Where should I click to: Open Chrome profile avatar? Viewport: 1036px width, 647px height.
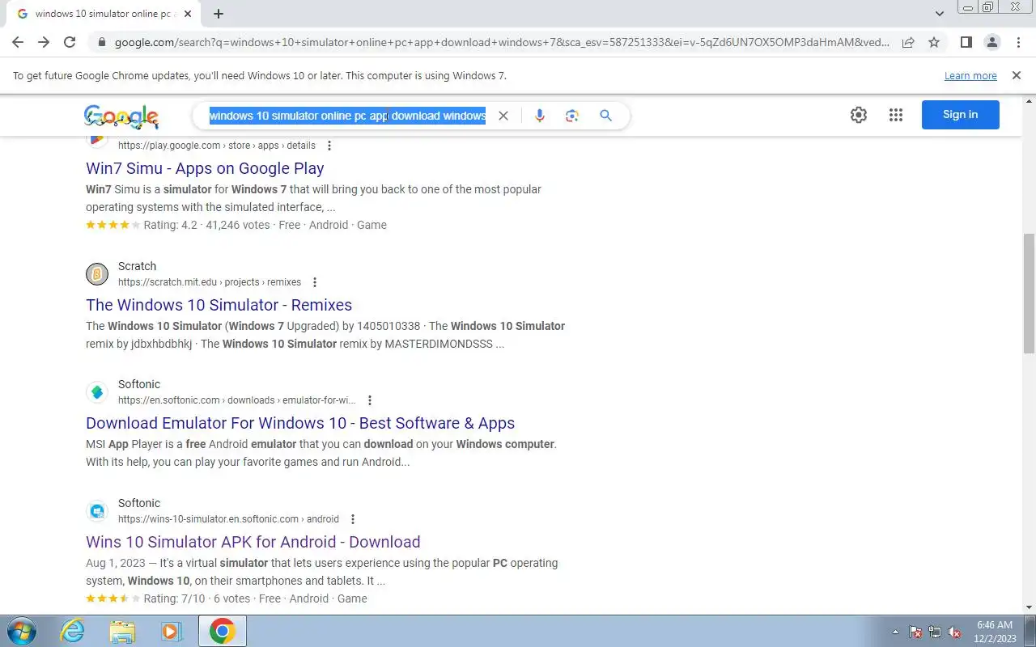click(991, 42)
